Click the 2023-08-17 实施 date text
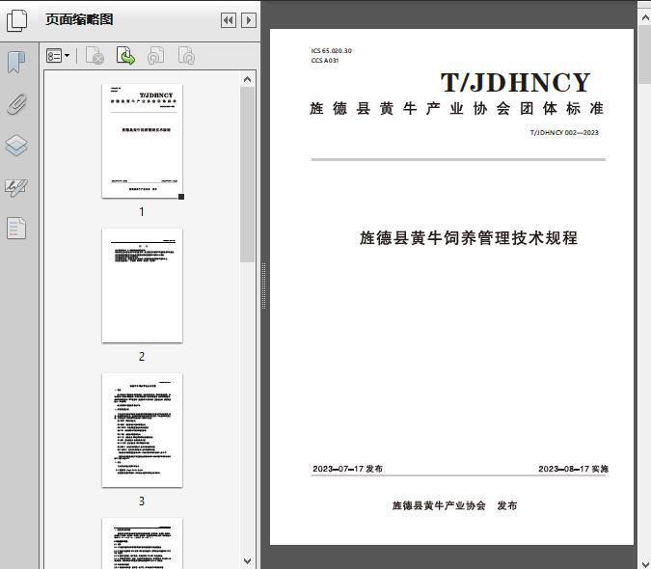 573,469
